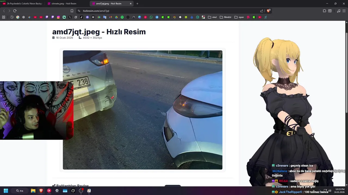Open the pink play-button app in taskbar
Viewport: 348px width, 195px height.
(x=49, y=191)
